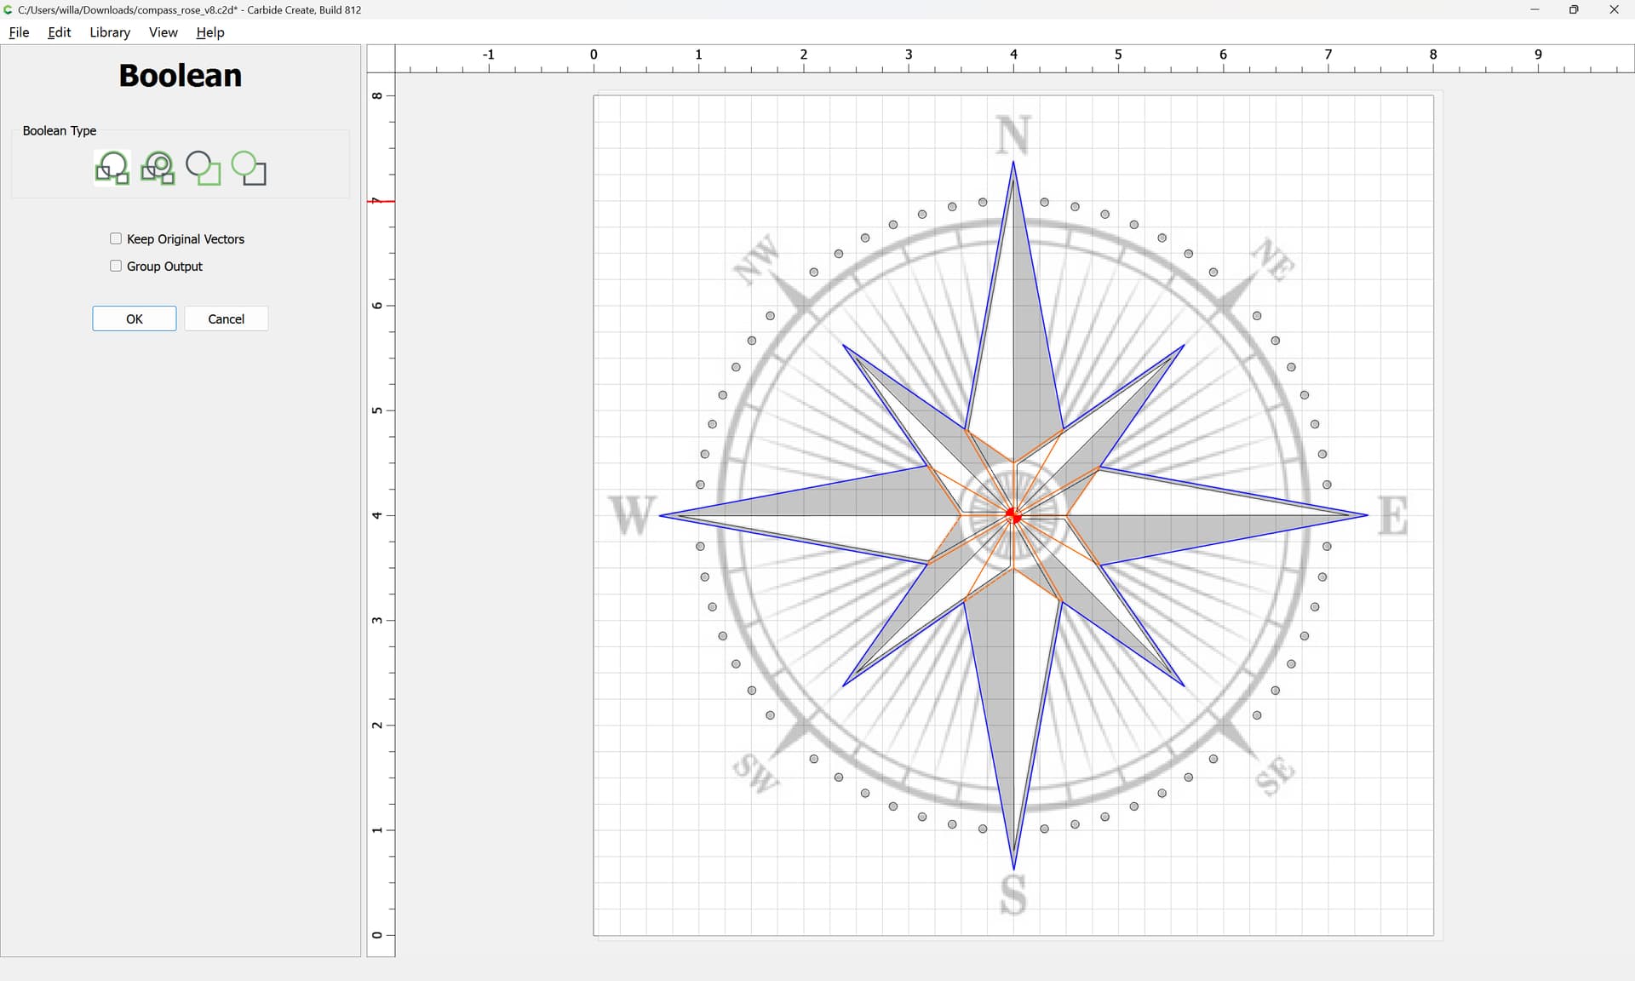
Task: Open the Help menu
Action: click(209, 32)
